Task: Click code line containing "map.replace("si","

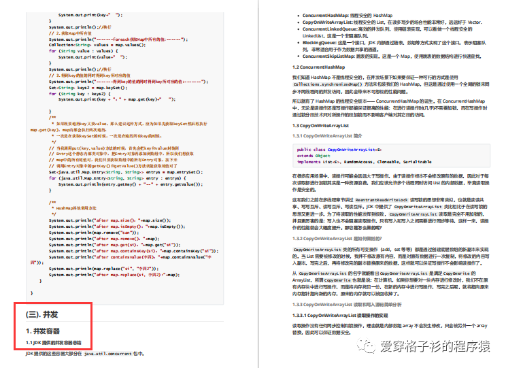Action: coord(103,269)
